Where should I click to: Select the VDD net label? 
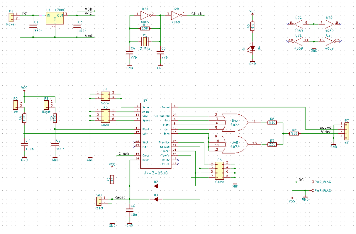point(89,9)
